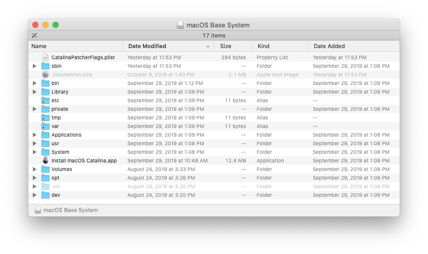Image resolution: width=428 pixels, height=254 pixels.
Task: Click macOS Base System in path bar
Action: coord(71,210)
